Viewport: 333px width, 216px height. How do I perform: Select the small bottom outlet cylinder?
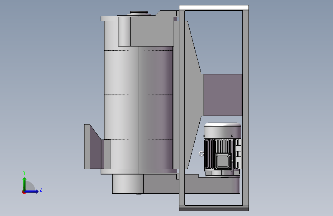coord(128,184)
